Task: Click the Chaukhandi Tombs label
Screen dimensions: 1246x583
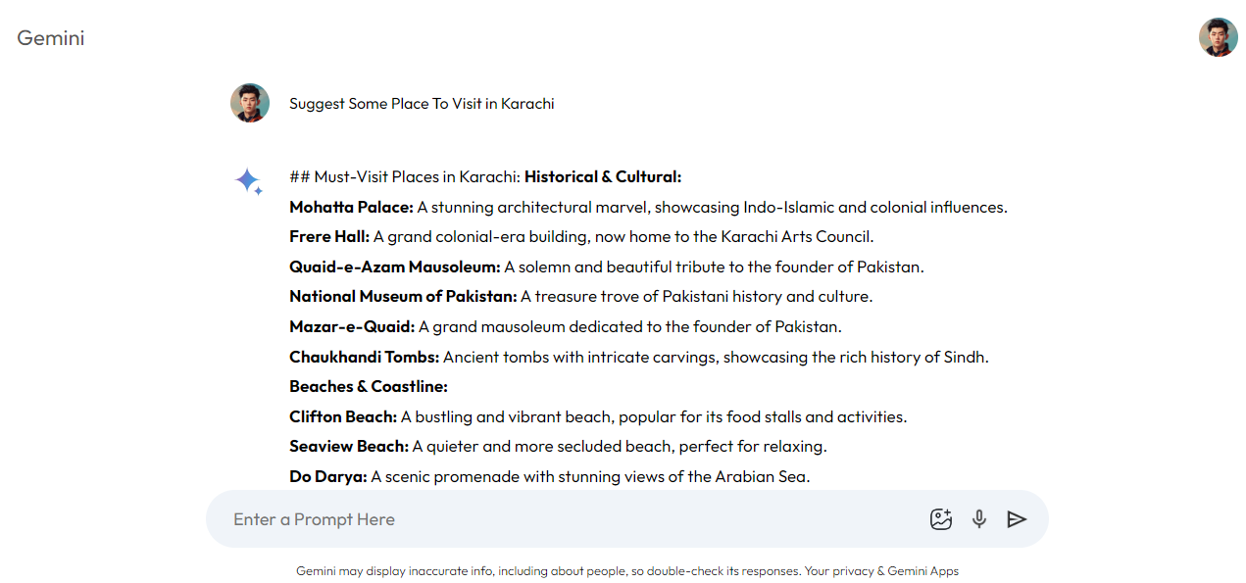Action: pos(364,357)
